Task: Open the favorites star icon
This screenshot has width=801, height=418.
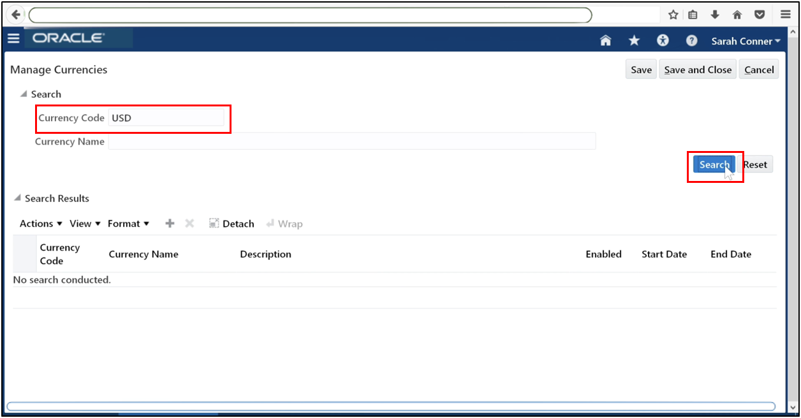Action: click(x=633, y=40)
